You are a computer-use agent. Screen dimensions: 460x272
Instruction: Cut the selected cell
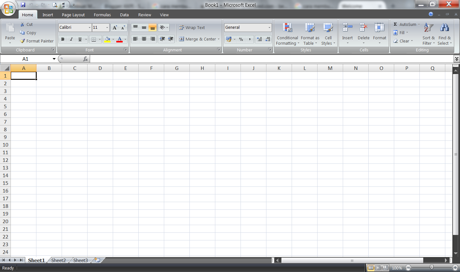[x=27, y=24]
